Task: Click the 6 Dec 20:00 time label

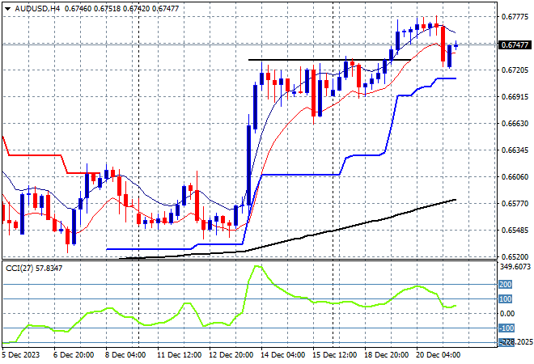Action: (x=73, y=355)
